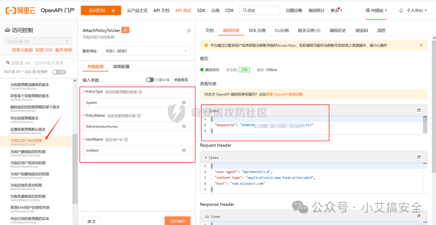Click the sidebar scroll-up arrow
This screenshot has width=436, height=225.
(75, 81)
